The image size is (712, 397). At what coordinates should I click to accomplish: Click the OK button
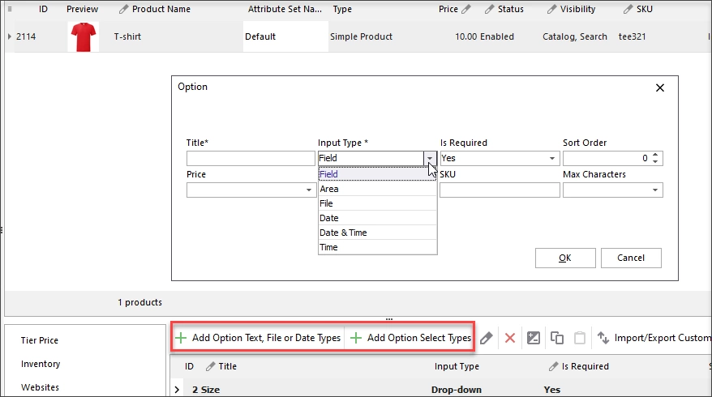click(x=565, y=258)
